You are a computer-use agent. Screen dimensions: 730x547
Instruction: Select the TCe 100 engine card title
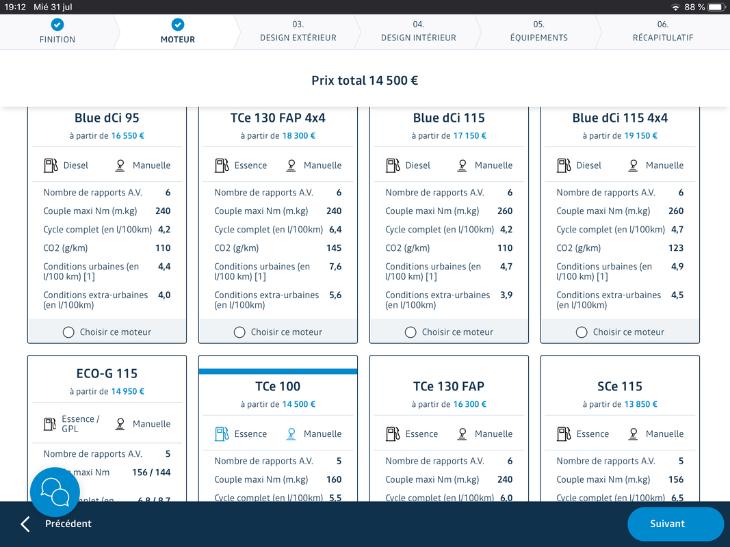(278, 386)
